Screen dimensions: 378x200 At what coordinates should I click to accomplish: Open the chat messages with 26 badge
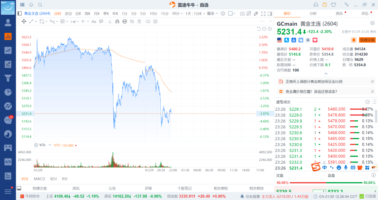pyautogui.click(x=8, y=120)
